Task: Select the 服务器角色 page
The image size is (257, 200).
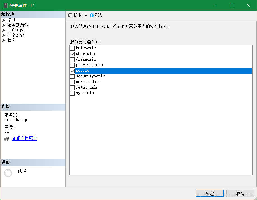Action: coord(18,25)
